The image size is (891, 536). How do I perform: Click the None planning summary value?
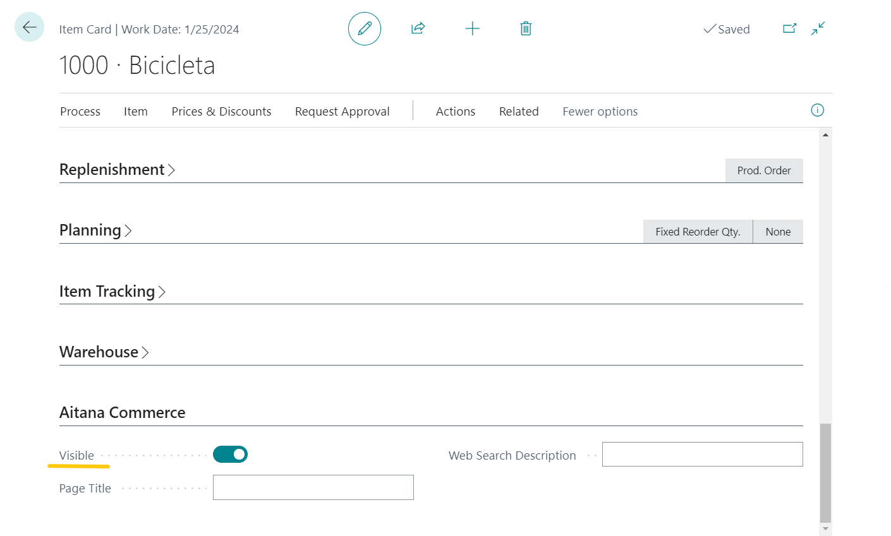point(778,232)
